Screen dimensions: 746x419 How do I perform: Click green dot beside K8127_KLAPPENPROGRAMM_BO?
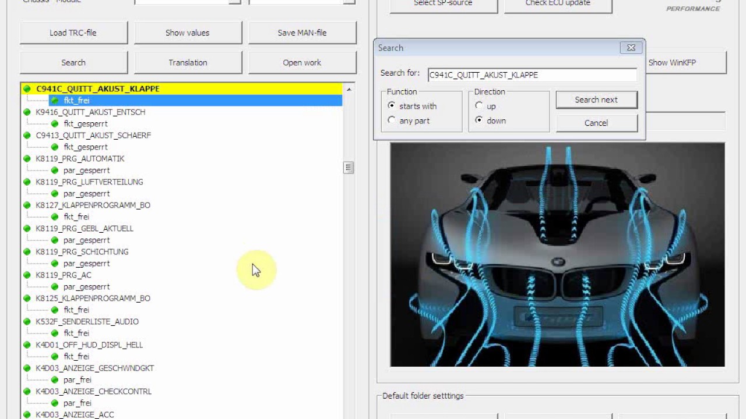(27, 205)
